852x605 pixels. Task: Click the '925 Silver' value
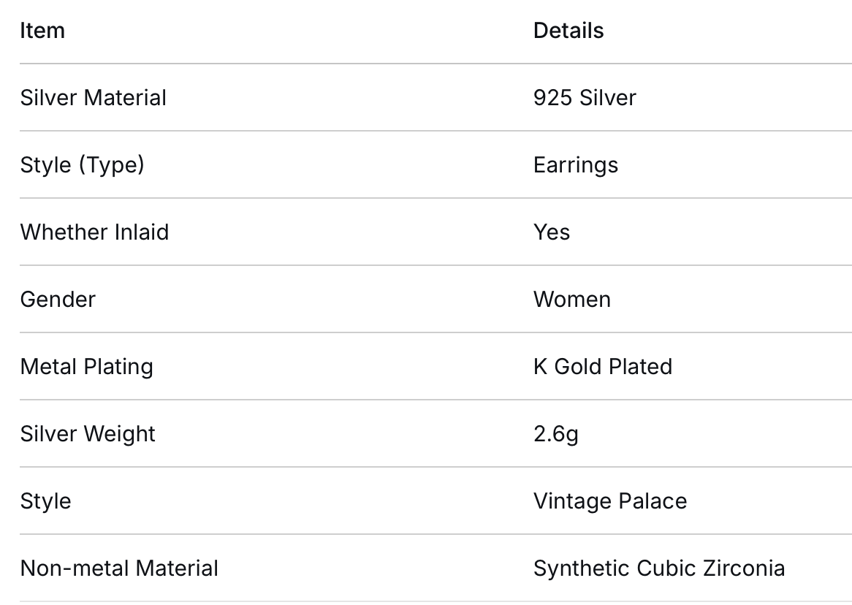[x=585, y=98]
